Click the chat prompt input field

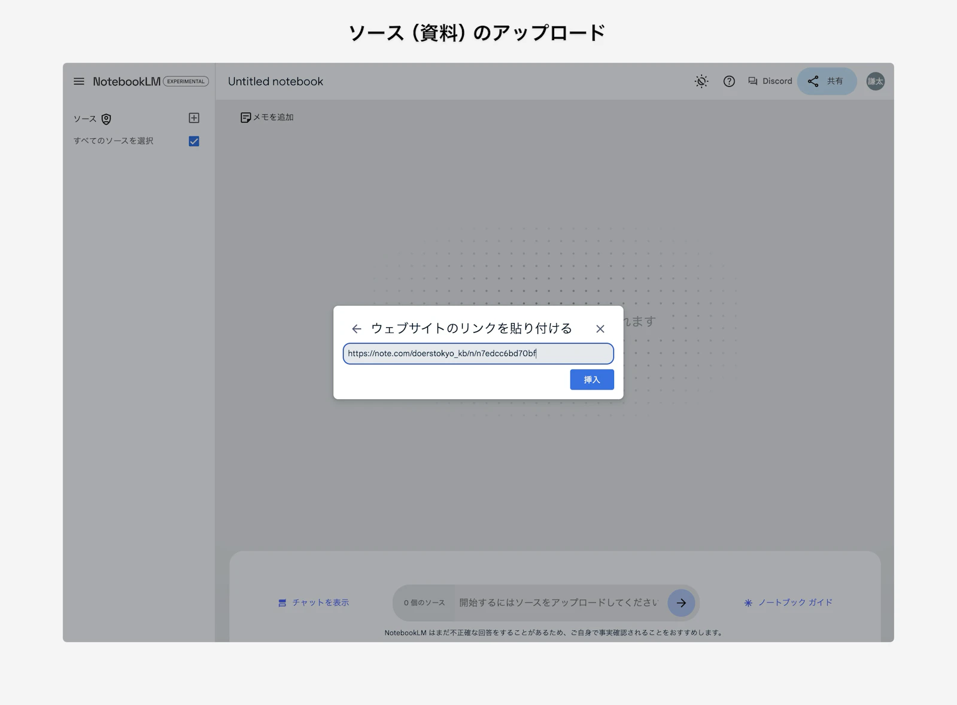click(x=558, y=603)
